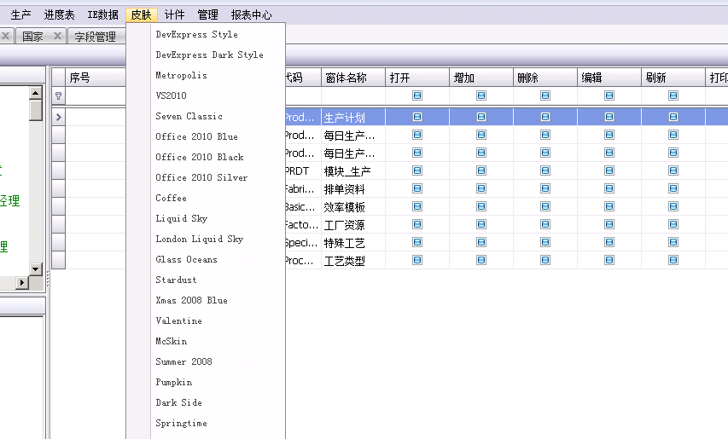
Task: Select the 排单资料 cell
Action: 352,188
